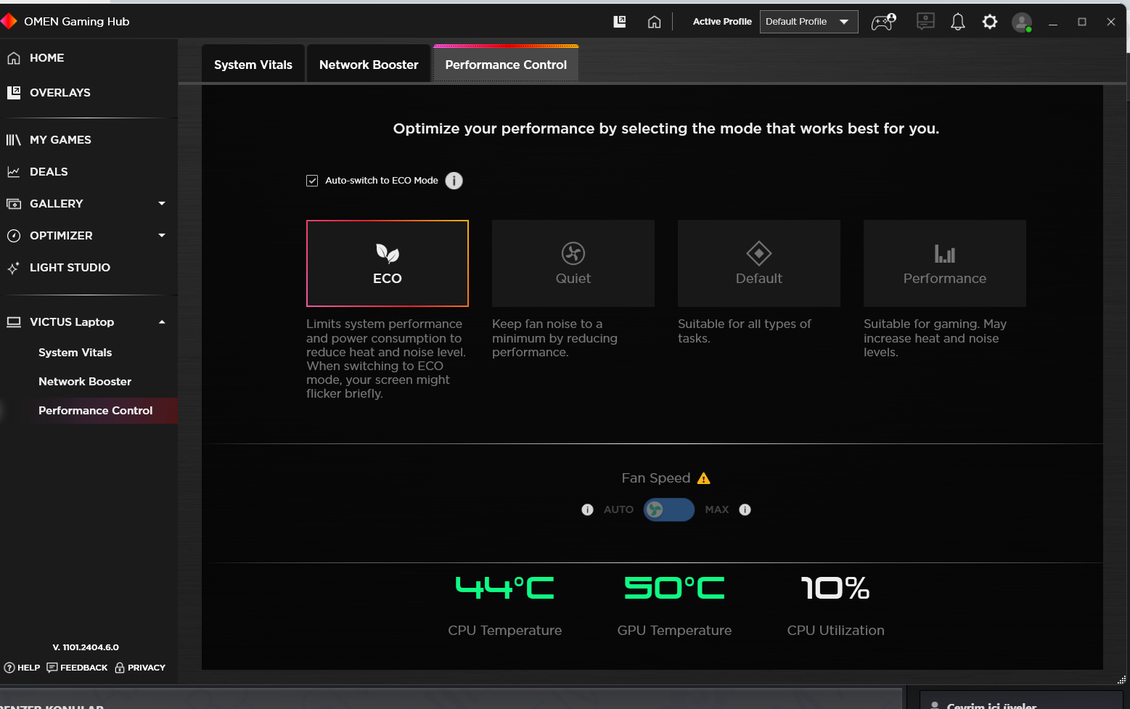Toggle fan speed between AUTO and MAX
1130x709 pixels.
pyautogui.click(x=668, y=509)
